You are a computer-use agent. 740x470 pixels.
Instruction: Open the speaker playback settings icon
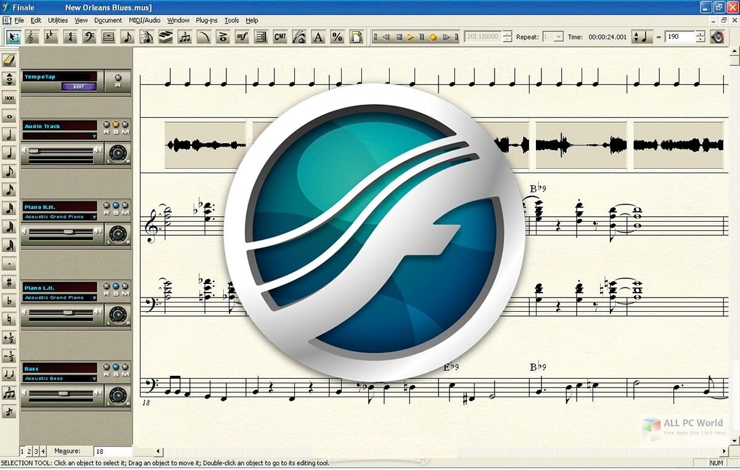pyautogui.click(x=717, y=37)
